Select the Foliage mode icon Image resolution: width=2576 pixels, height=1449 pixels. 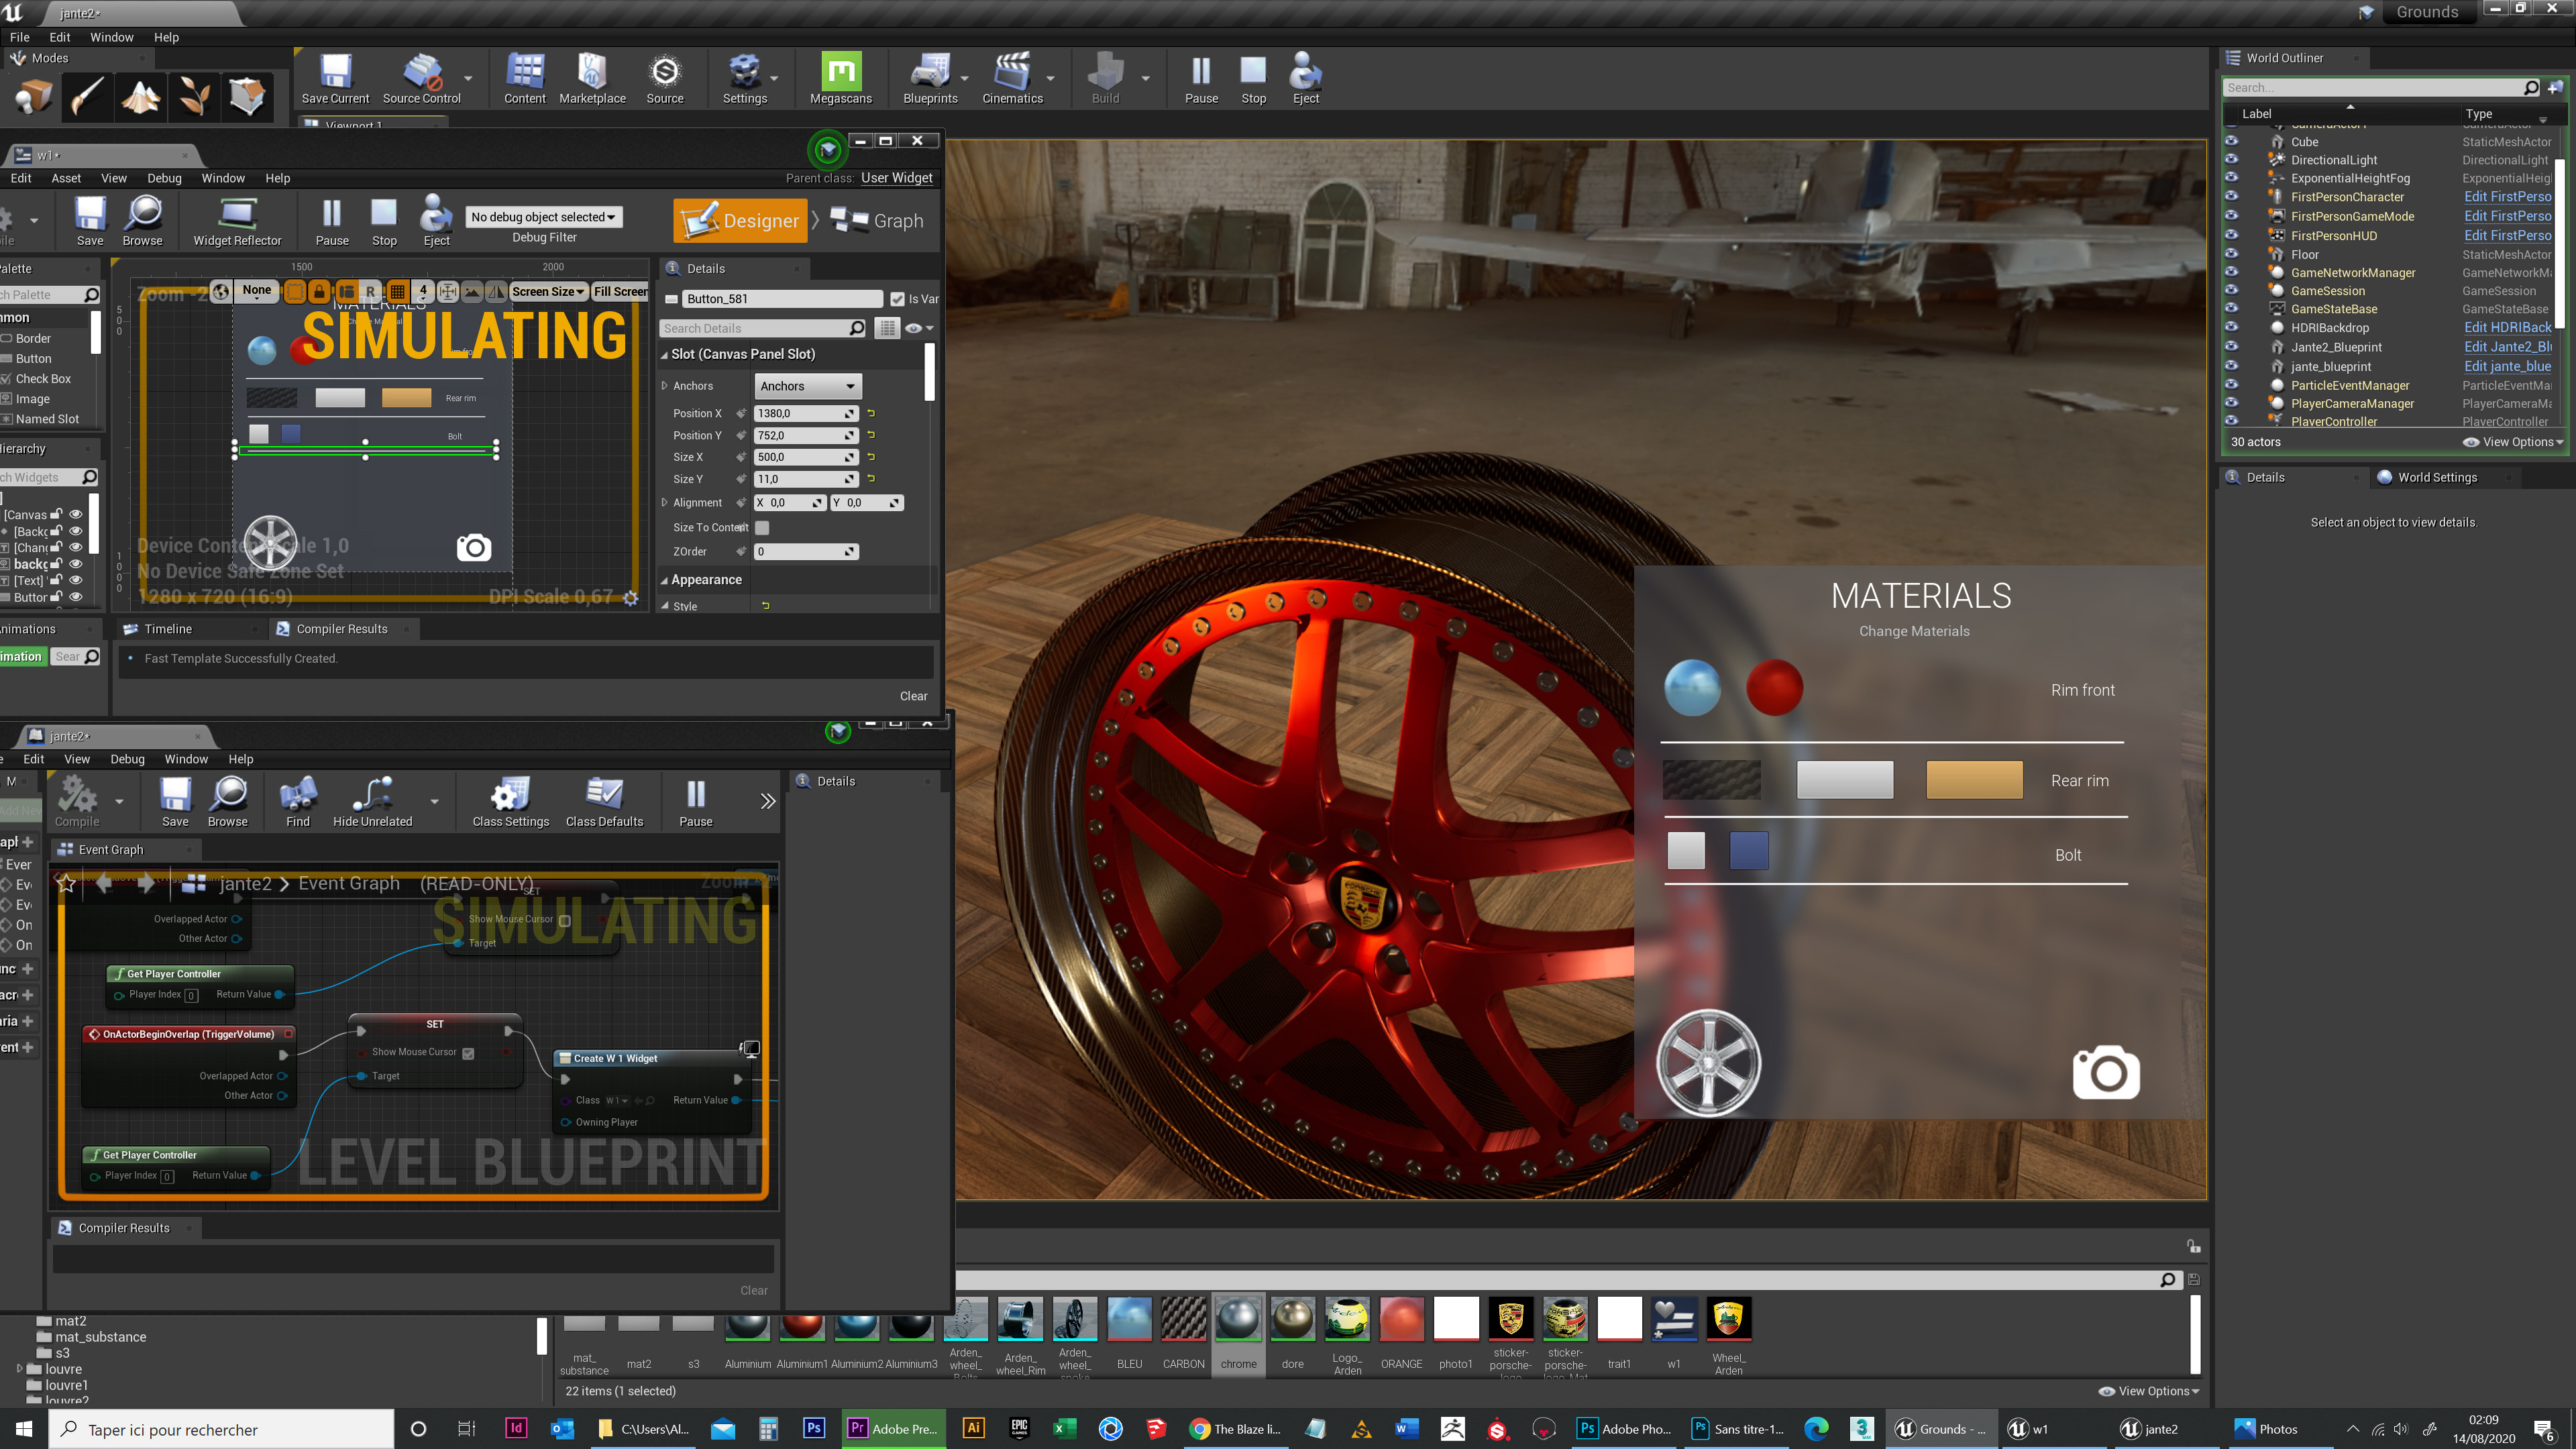194,97
